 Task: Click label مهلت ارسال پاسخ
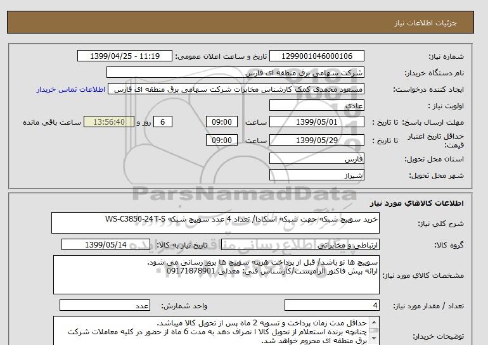tap(433, 122)
